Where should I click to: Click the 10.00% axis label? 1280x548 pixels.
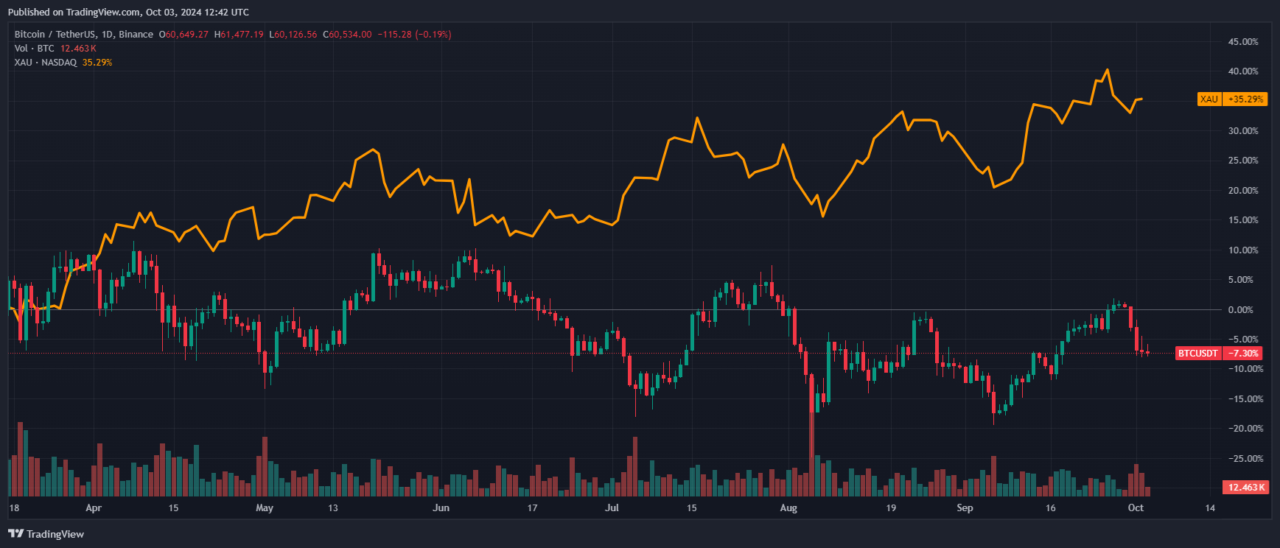(1243, 250)
